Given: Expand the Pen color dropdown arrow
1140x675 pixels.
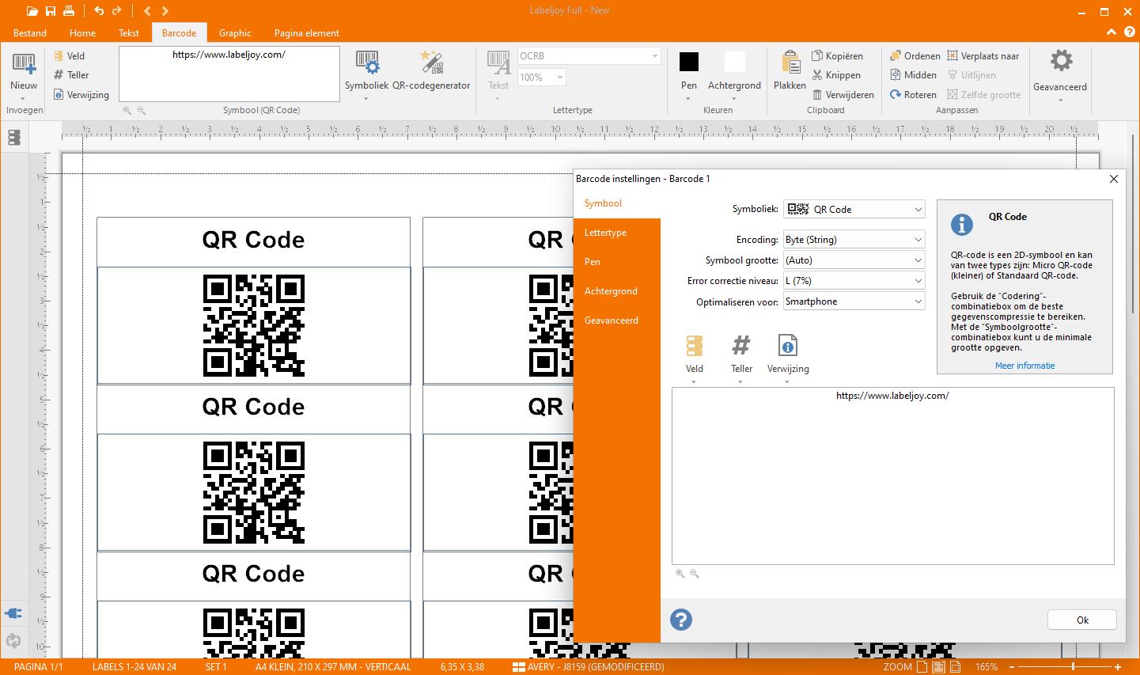Looking at the screenshot, I should pos(688,100).
